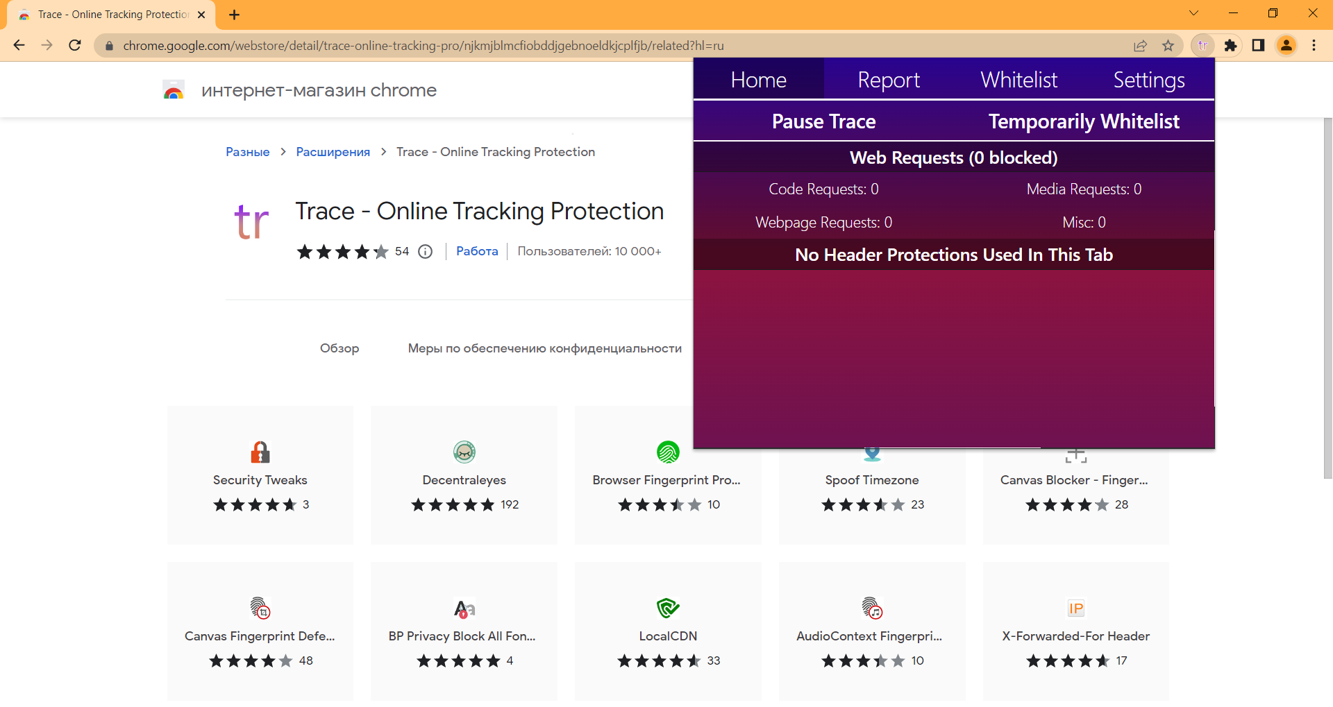Image resolution: width=1333 pixels, height=707 pixels.
Task: Minimize the Chrome window
Action: coord(1233,13)
